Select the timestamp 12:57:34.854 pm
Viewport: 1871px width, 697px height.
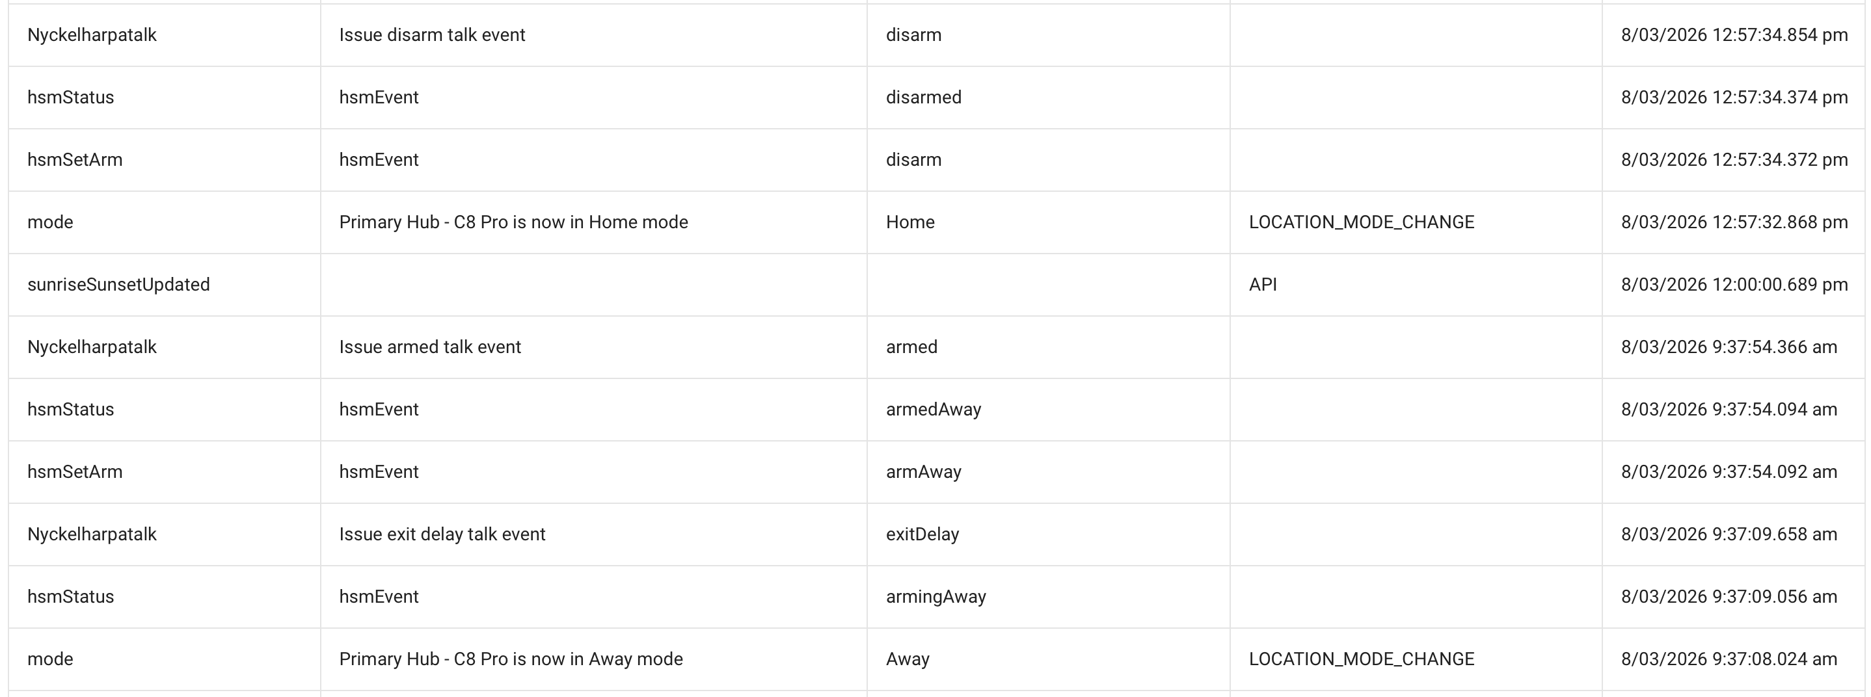click(x=1734, y=35)
